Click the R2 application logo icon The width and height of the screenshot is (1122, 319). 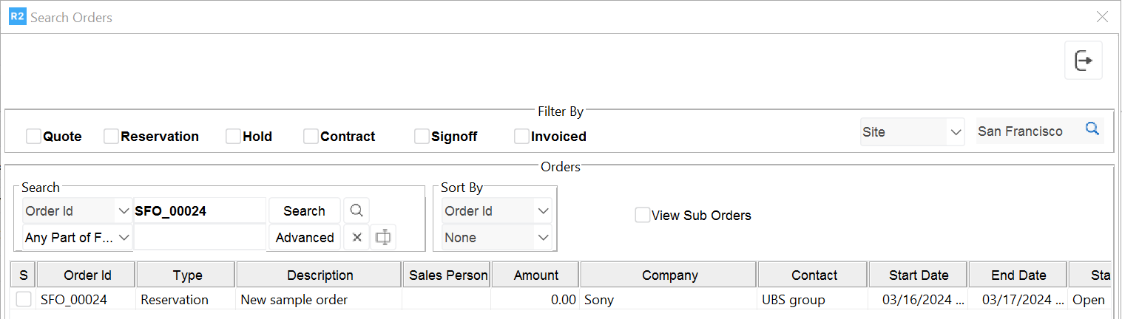[17, 17]
